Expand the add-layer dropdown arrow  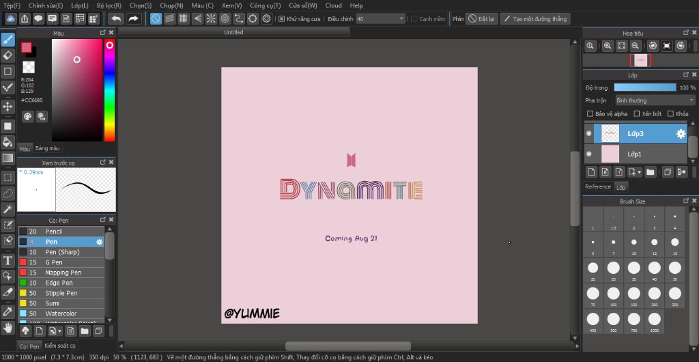640,172
